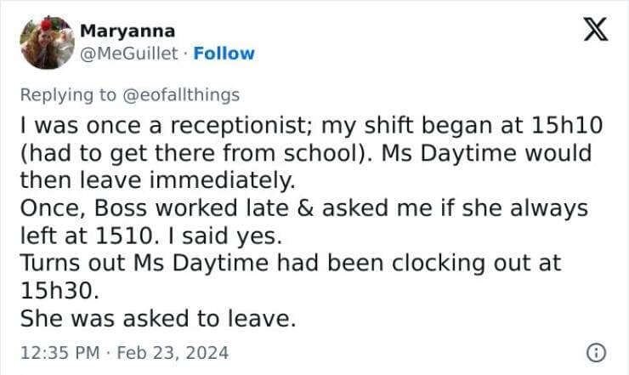Open the Twitter info circle icon
629x375 pixels.
596,351
